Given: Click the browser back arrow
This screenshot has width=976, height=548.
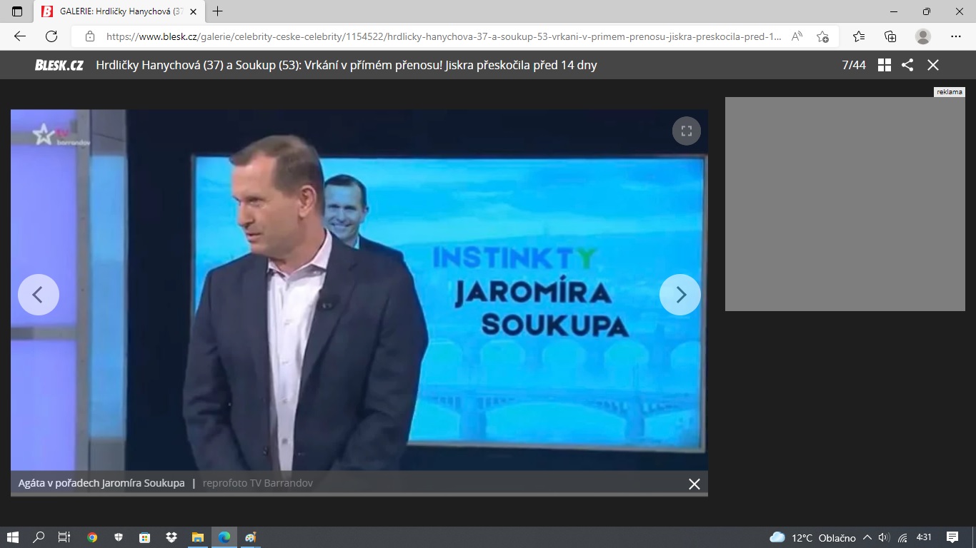Looking at the screenshot, I should tap(20, 36).
